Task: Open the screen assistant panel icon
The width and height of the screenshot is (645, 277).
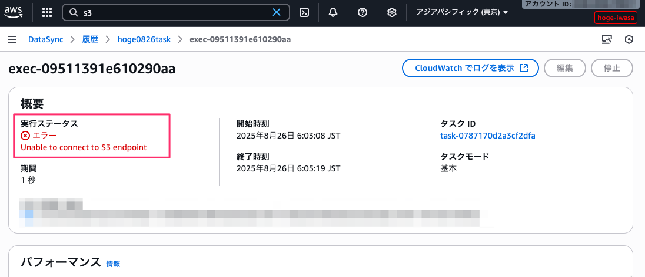Action: (606, 39)
